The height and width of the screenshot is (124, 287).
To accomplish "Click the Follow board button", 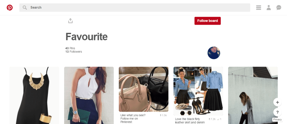I will (x=208, y=21).
